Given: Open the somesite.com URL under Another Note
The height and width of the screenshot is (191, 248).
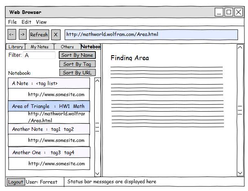Looking at the screenshot, I should click(49, 140).
